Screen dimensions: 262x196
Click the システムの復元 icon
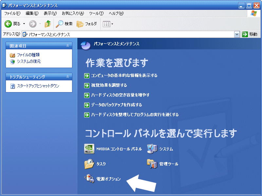pos(12,61)
